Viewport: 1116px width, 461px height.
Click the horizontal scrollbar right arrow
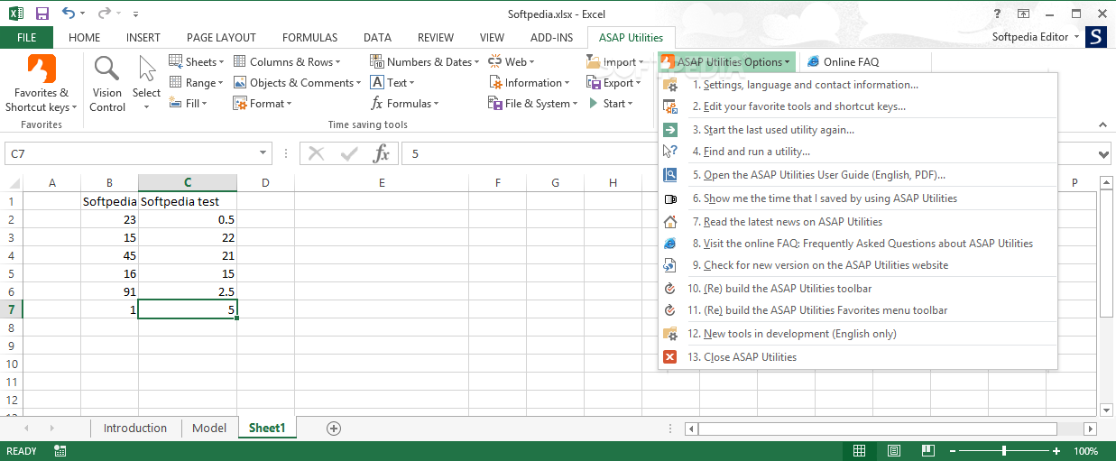click(x=1090, y=429)
